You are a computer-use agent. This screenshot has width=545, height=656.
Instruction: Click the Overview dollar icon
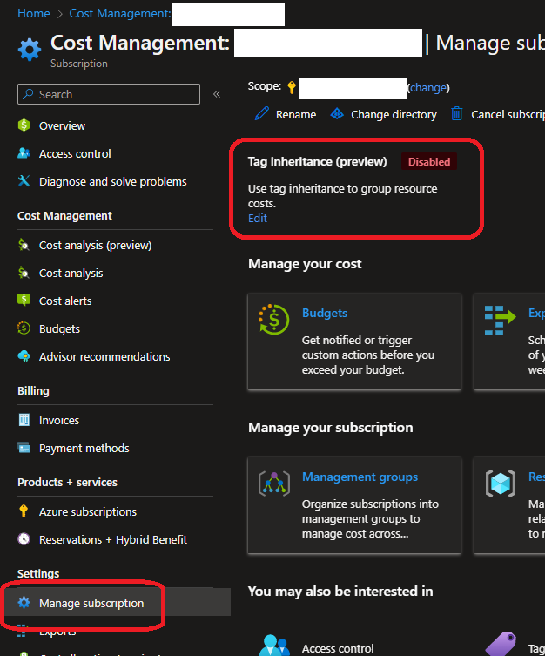point(24,125)
